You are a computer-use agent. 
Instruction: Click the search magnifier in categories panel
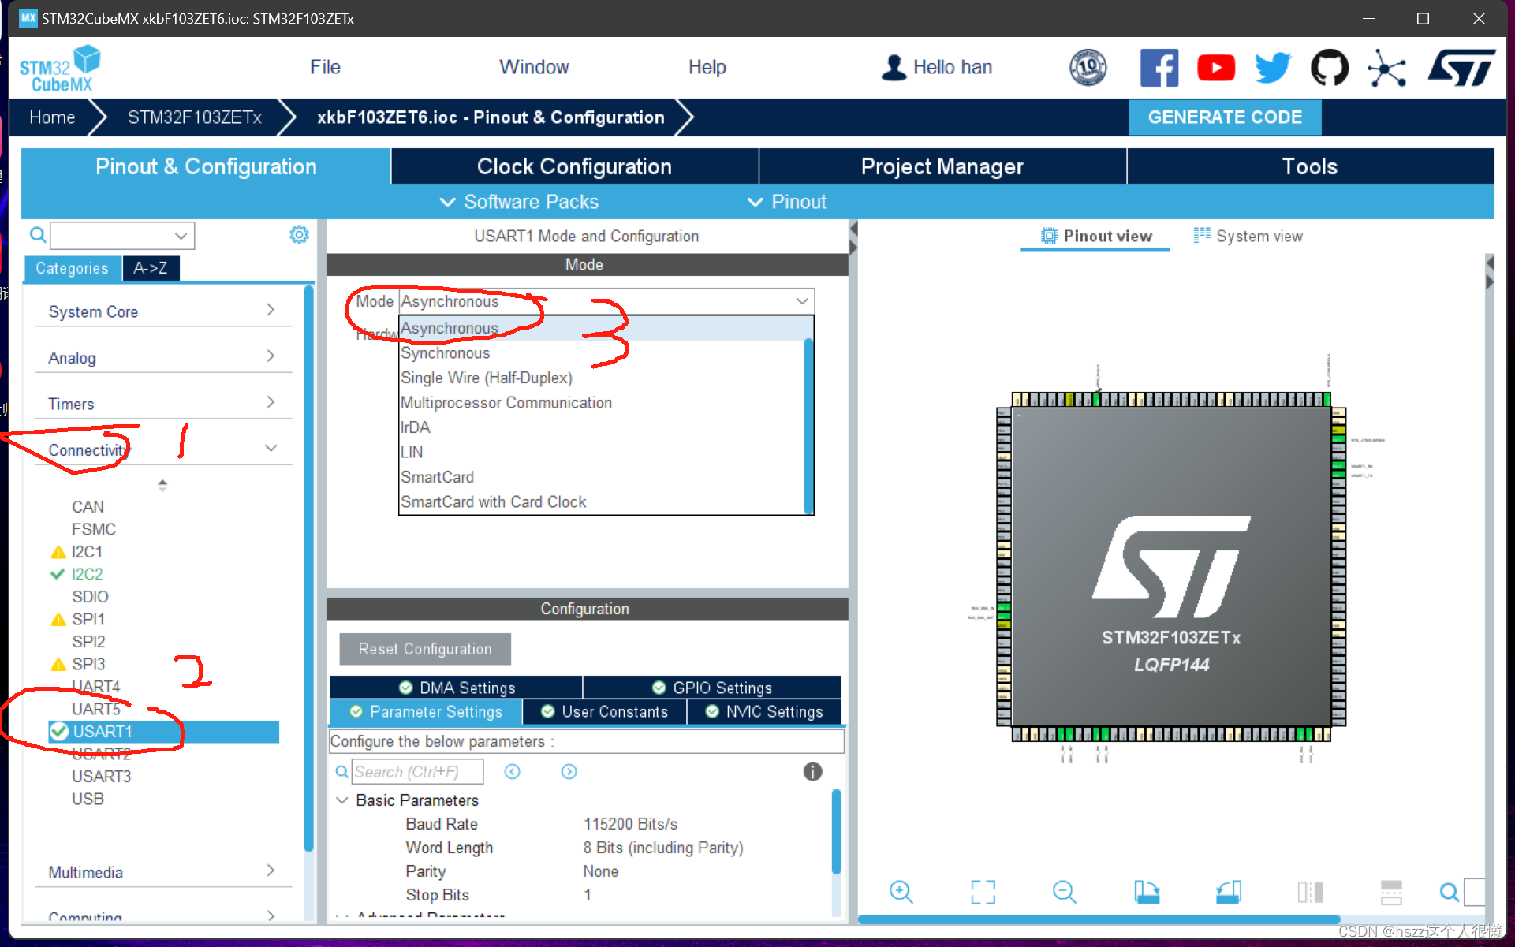coord(37,235)
